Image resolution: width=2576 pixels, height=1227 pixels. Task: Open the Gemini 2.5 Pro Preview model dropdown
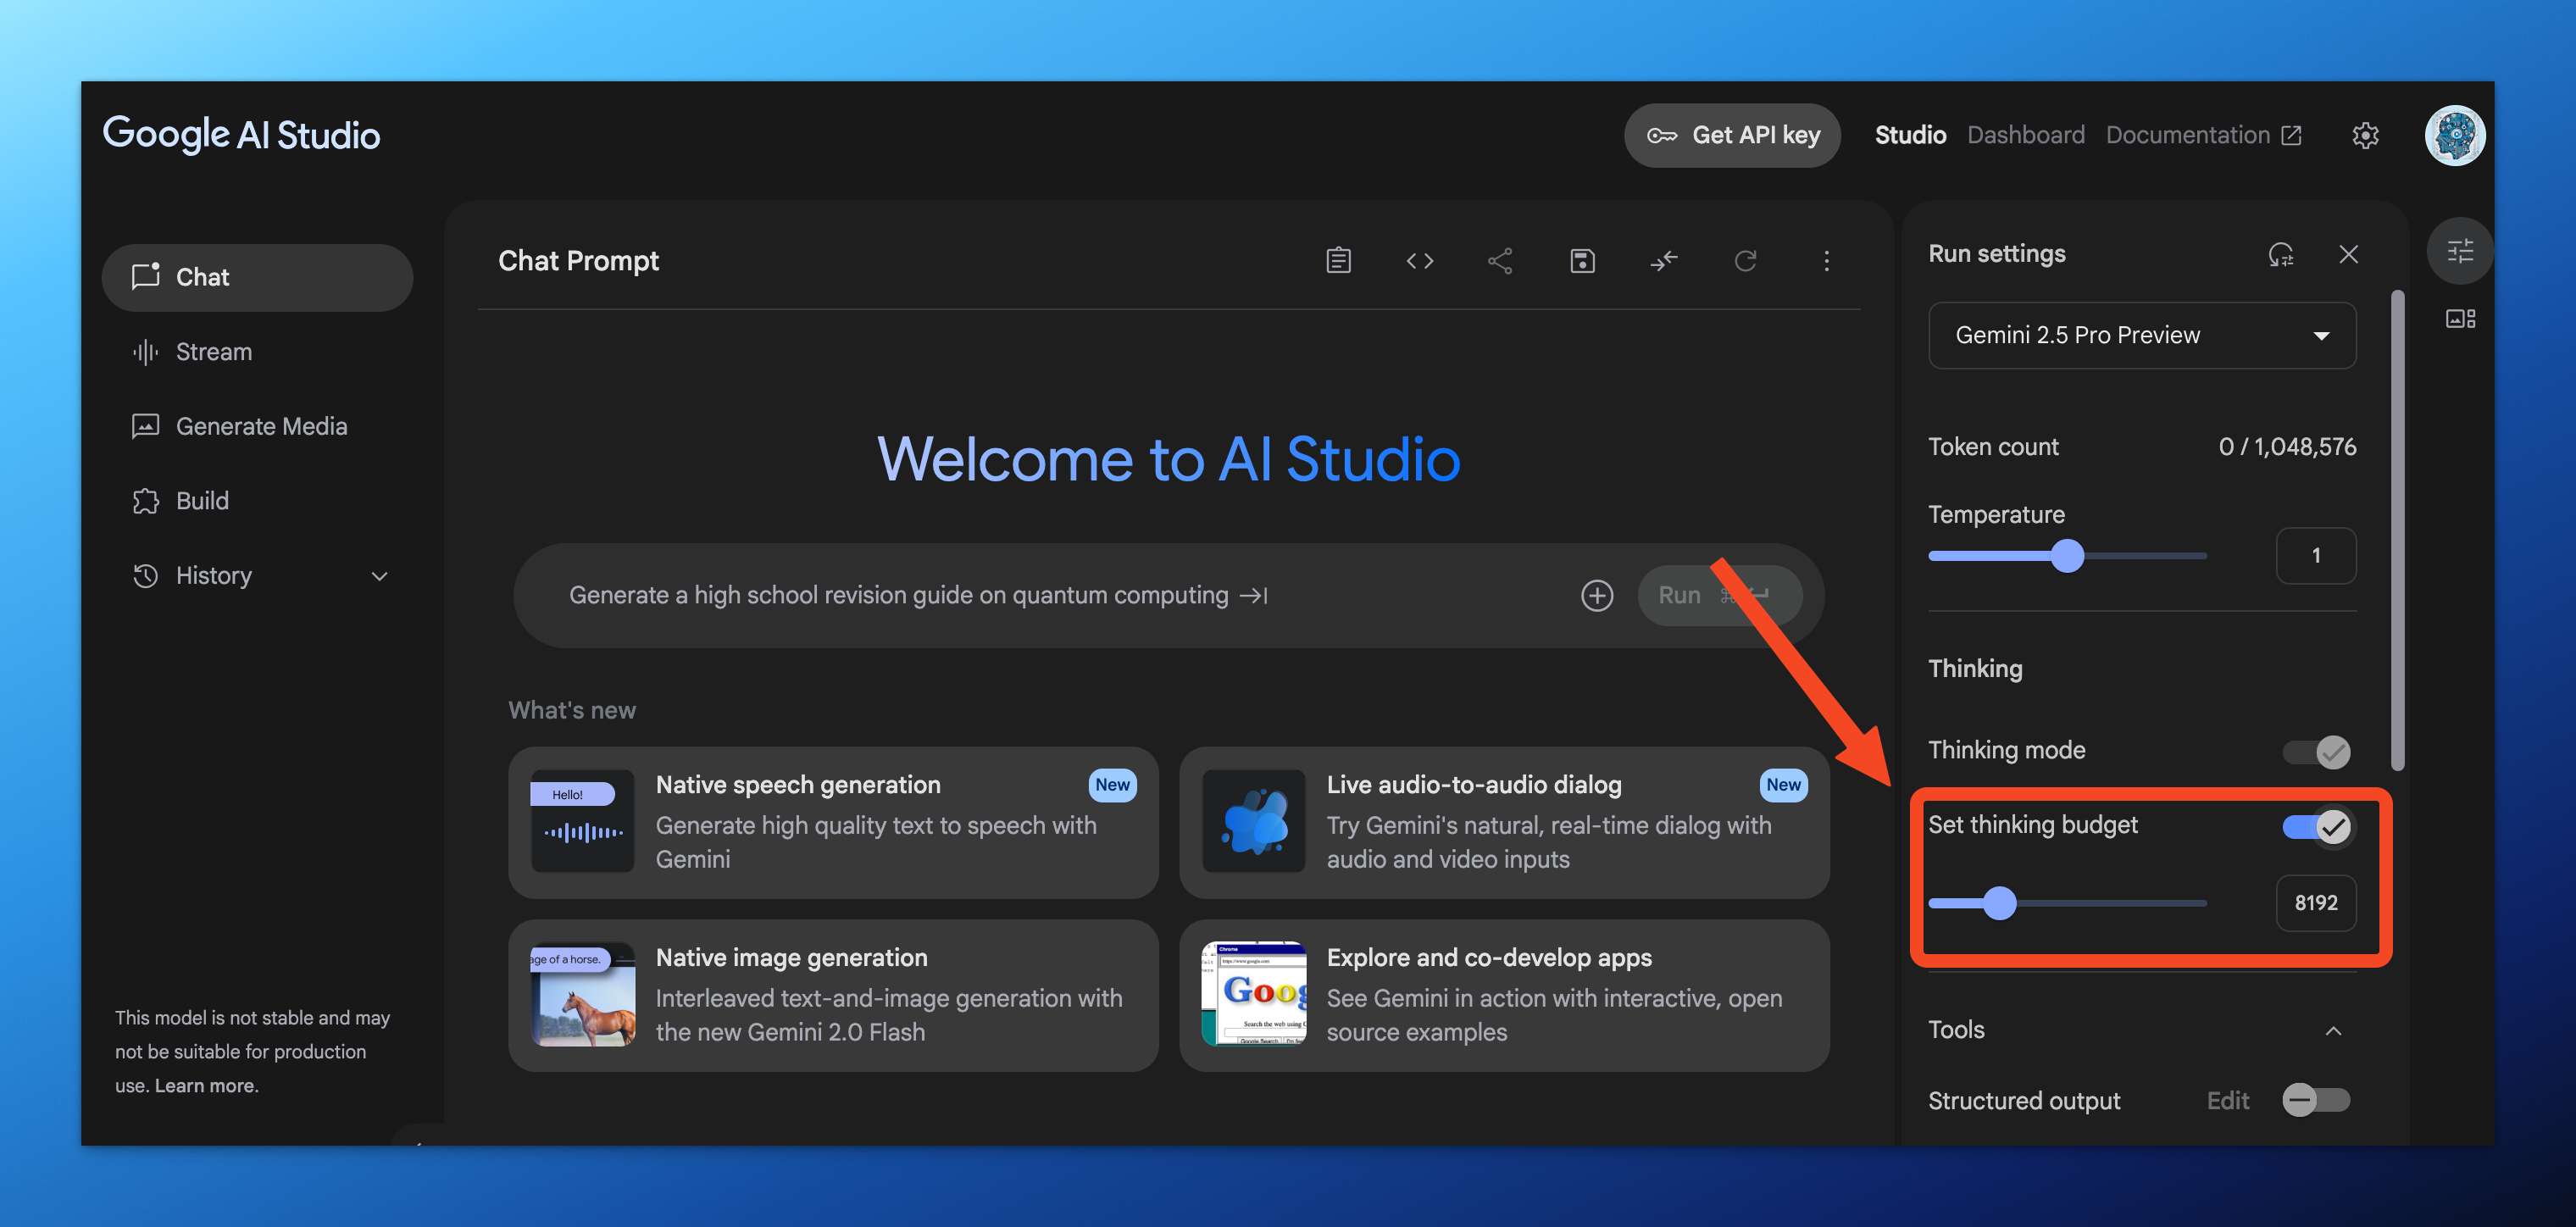tap(2142, 335)
